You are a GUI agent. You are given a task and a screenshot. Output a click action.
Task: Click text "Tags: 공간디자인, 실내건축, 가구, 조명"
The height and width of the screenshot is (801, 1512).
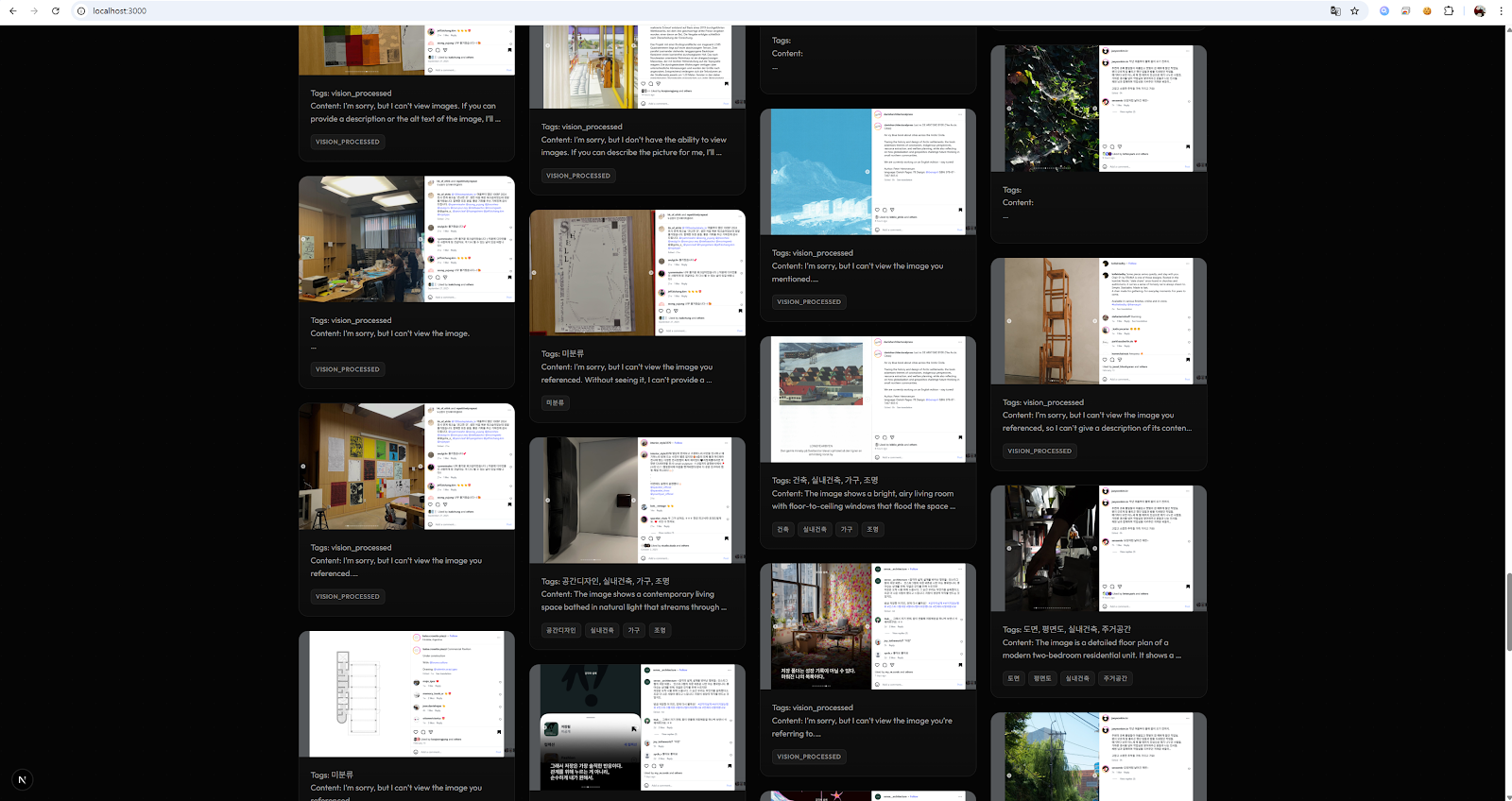(x=605, y=581)
